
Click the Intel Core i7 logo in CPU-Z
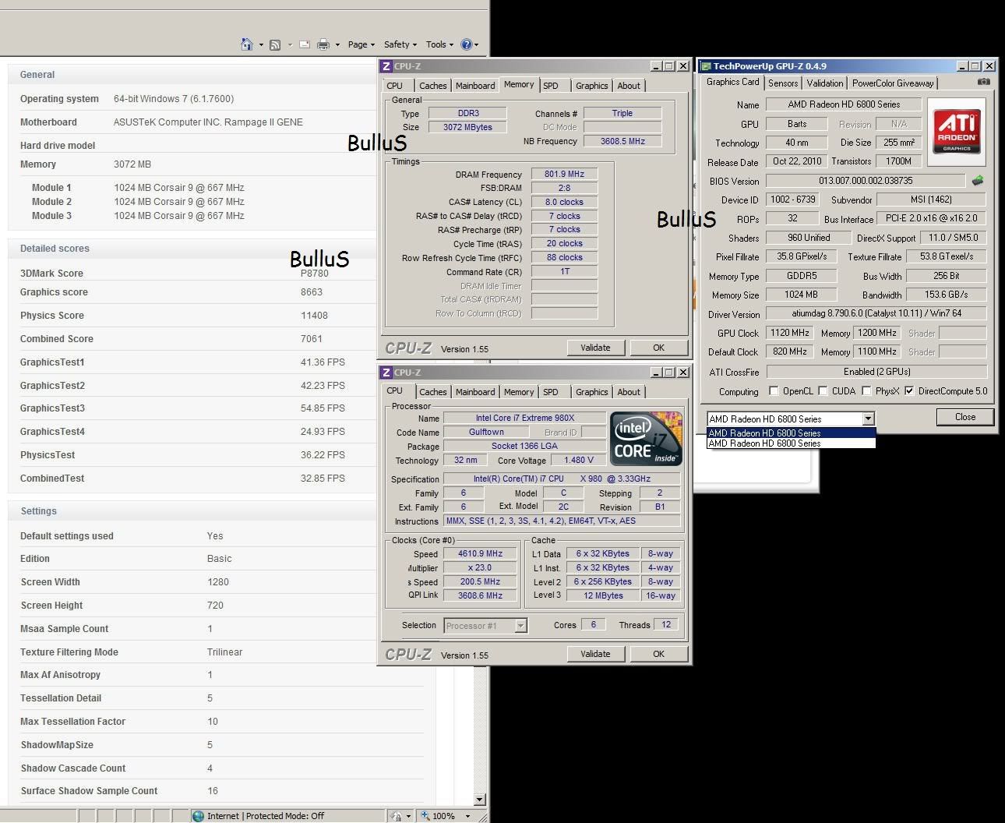(x=646, y=439)
